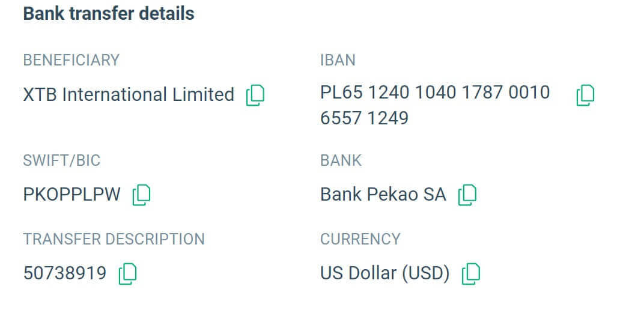Select the XTB International Limited text
Image resolution: width=635 pixels, height=331 pixels.
click(x=129, y=95)
